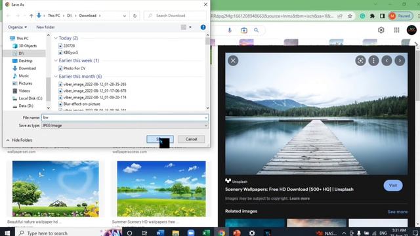420x236 pixels.
Task: Open the Save As dialog help icon
Action: [x=203, y=27]
